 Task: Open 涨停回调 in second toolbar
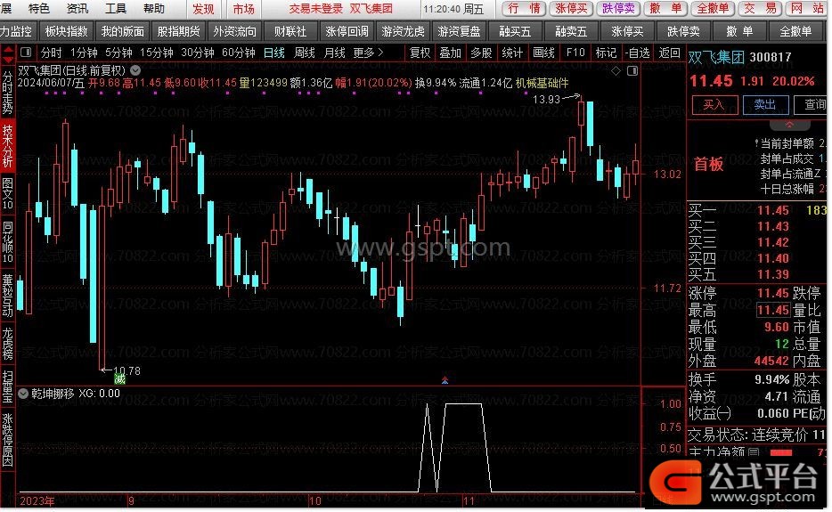coord(347,32)
